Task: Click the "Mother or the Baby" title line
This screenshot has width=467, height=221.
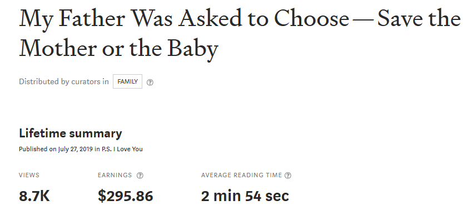Action: pyautogui.click(x=118, y=48)
